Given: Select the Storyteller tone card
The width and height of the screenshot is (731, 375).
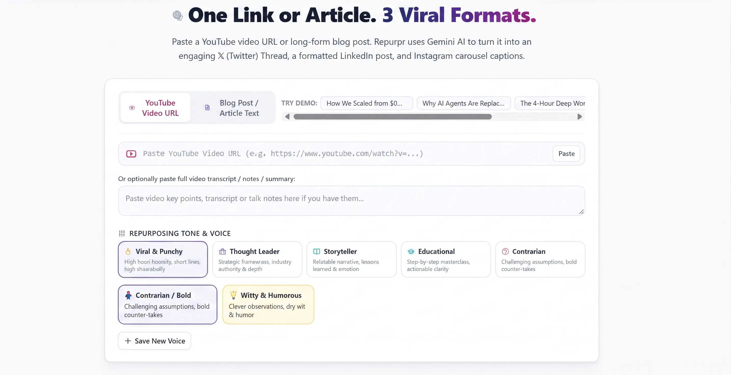Looking at the screenshot, I should point(351,259).
